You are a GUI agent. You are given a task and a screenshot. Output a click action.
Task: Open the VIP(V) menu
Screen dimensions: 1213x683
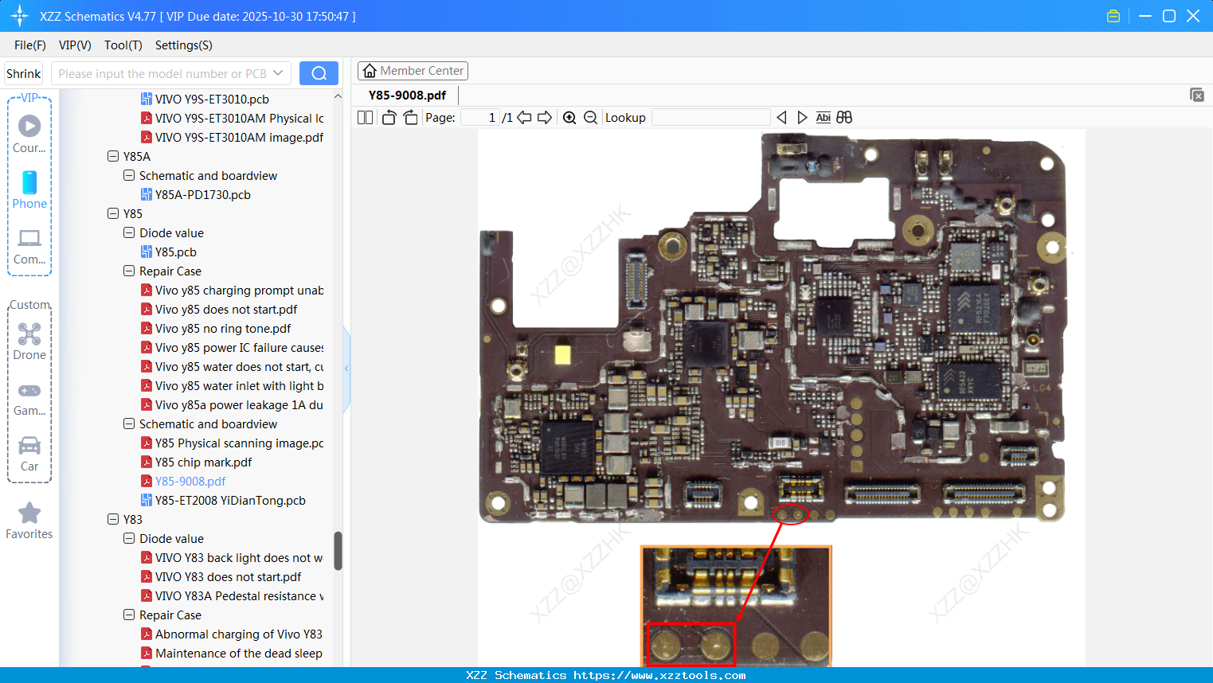pyautogui.click(x=75, y=45)
